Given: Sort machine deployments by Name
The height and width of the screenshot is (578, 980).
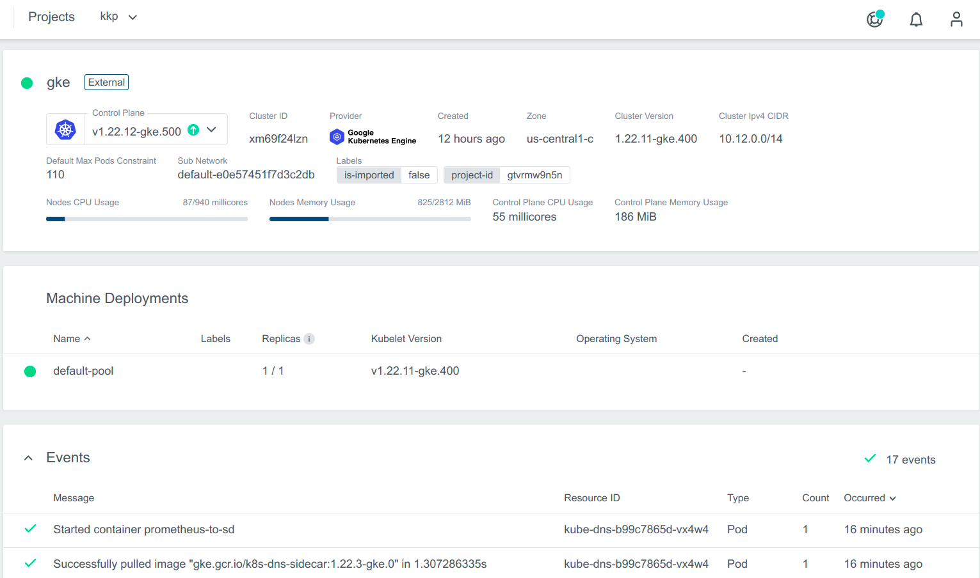Looking at the screenshot, I should (71, 339).
